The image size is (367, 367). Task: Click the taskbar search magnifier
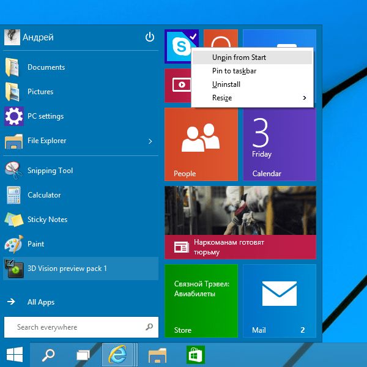[48, 354]
